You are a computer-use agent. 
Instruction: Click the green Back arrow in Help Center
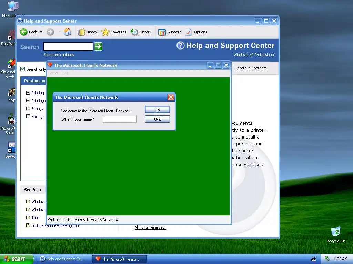click(24, 32)
